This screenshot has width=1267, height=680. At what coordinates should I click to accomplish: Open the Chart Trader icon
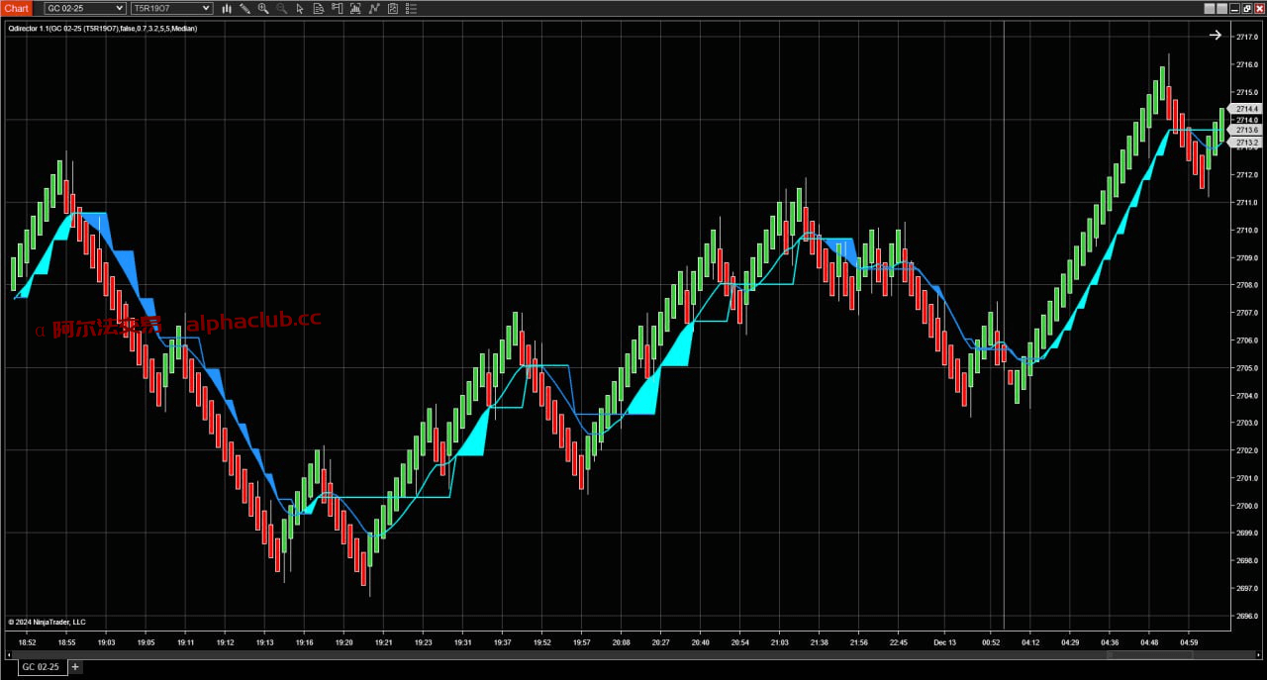tap(338, 8)
